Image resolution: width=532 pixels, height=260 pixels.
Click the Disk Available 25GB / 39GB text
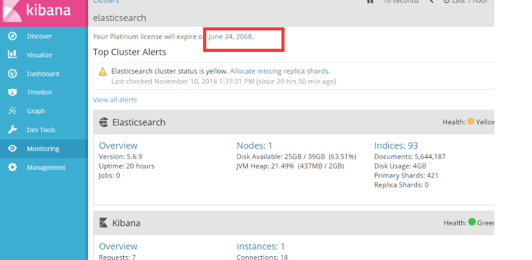(296, 157)
